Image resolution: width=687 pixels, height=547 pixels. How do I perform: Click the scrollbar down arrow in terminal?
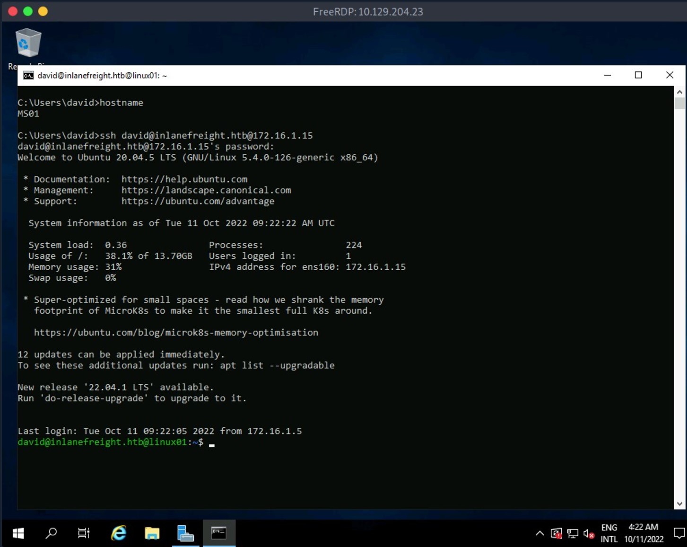[679, 504]
